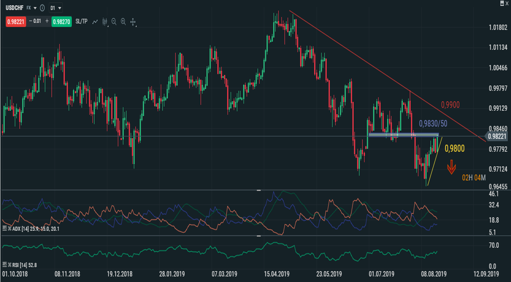Zoom out the chart
The width and height of the screenshot is (511, 282).
(114, 22)
